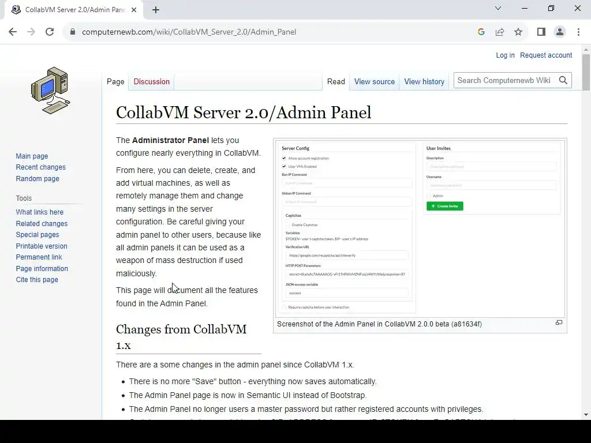The width and height of the screenshot is (591, 443).
Task: Open the Chrome profile avatar
Action: [x=560, y=32]
